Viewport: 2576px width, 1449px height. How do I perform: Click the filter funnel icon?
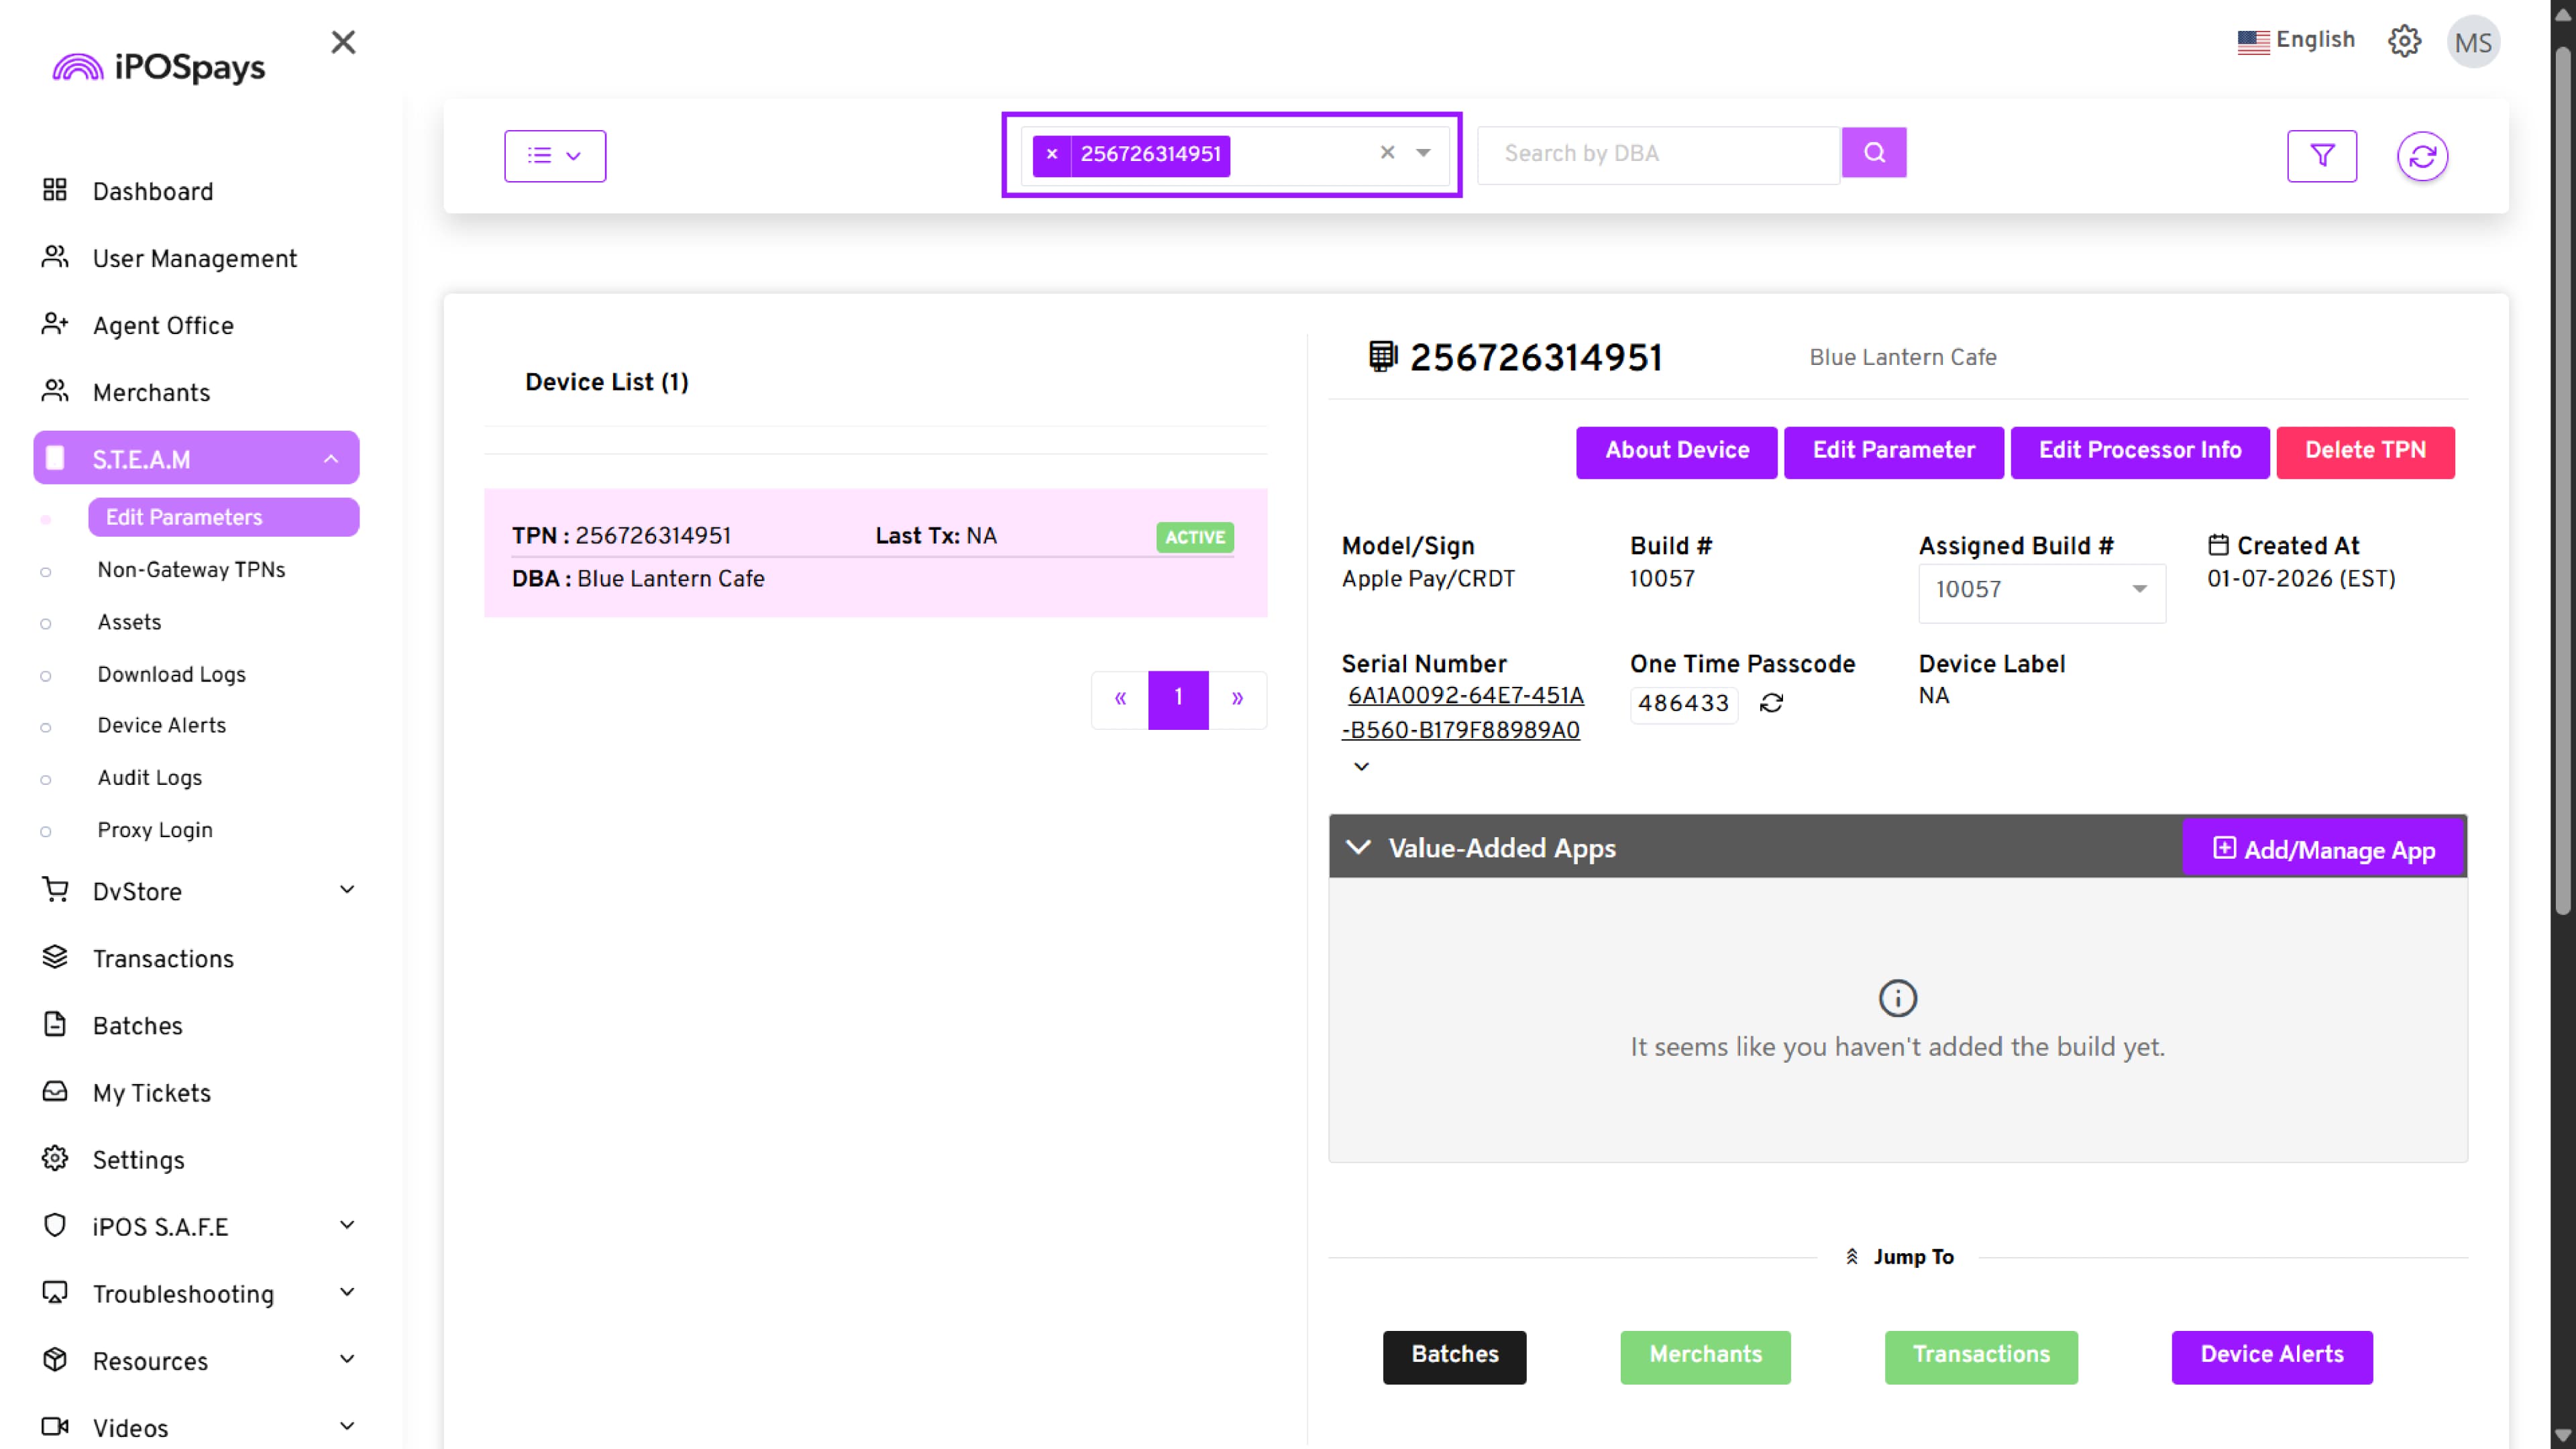coord(2321,155)
